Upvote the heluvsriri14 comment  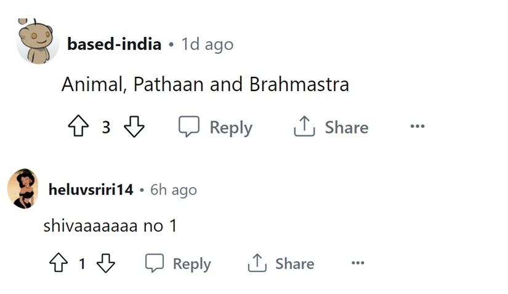click(x=59, y=264)
